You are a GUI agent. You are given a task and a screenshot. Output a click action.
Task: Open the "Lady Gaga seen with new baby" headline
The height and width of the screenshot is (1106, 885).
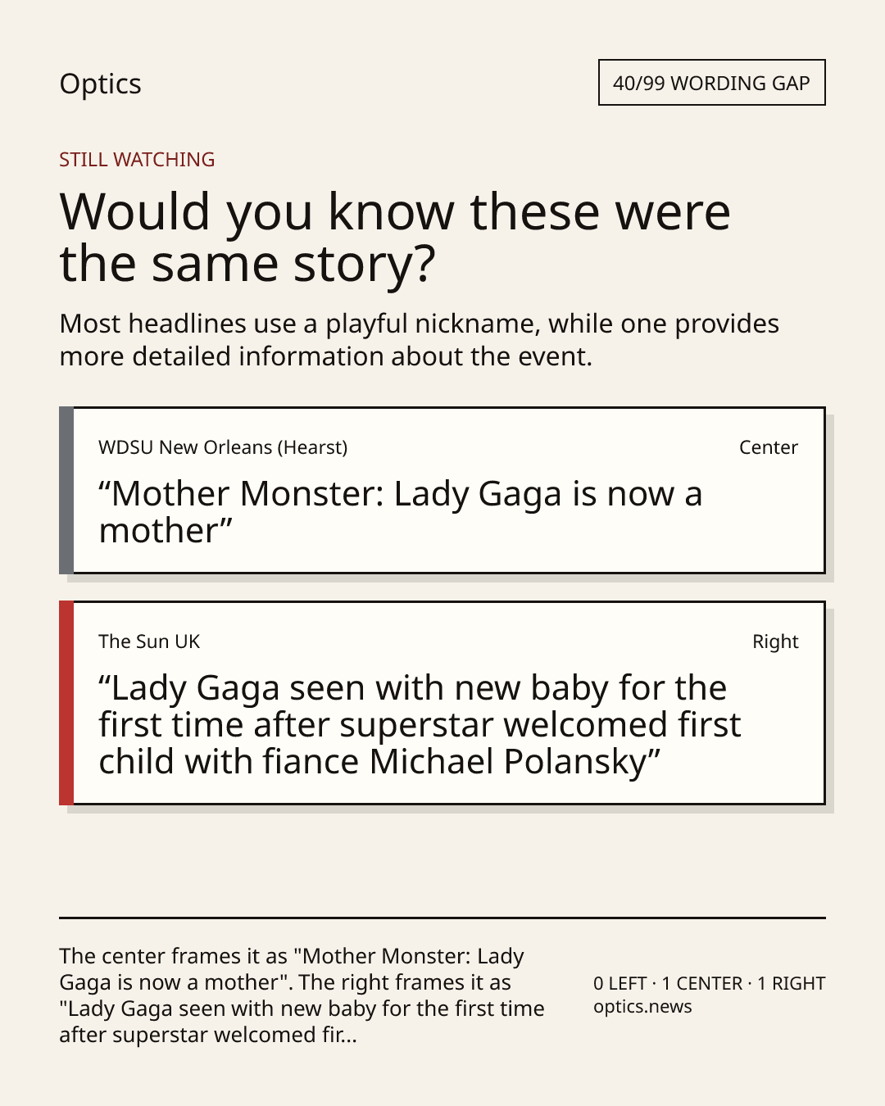(420, 725)
